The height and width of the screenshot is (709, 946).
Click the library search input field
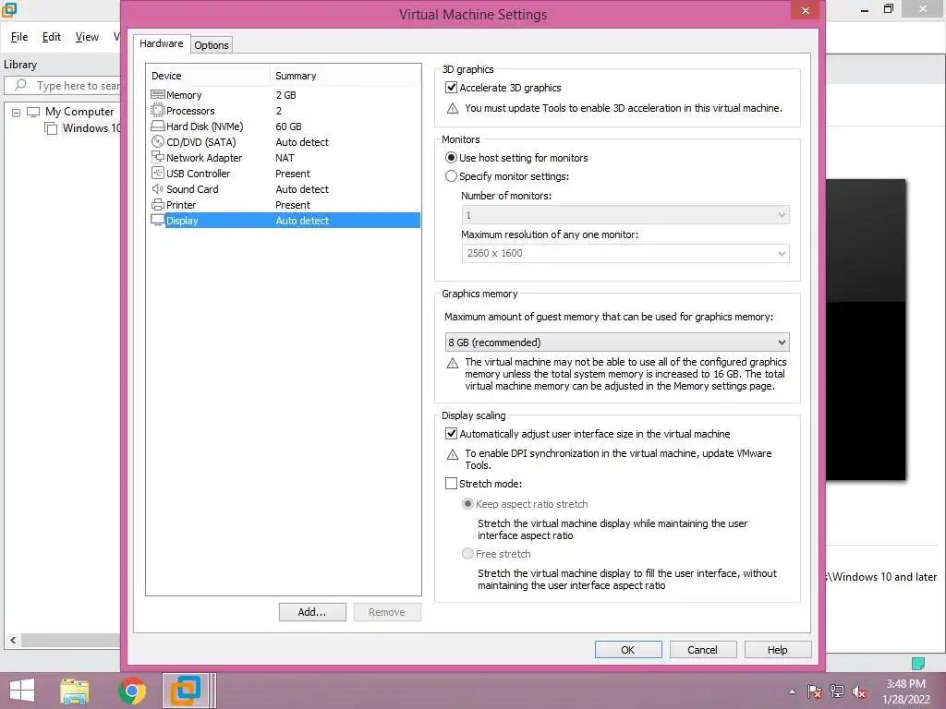pyautogui.click(x=64, y=86)
